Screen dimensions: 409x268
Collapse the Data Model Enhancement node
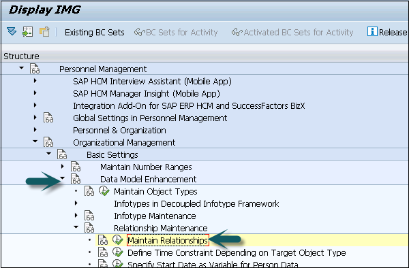[62, 178]
